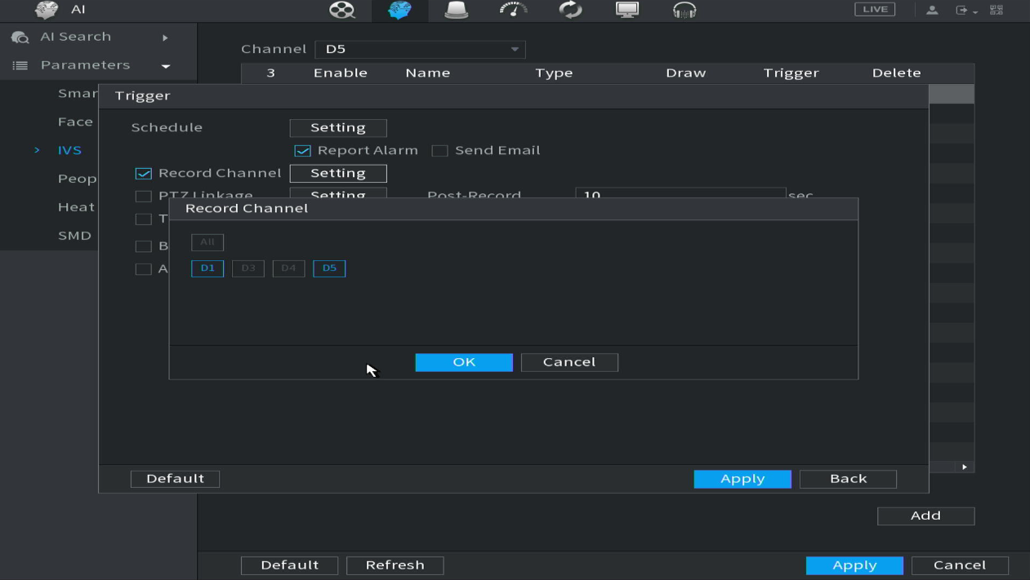
Task: Select Face item in the sidebar
Action: tap(75, 122)
